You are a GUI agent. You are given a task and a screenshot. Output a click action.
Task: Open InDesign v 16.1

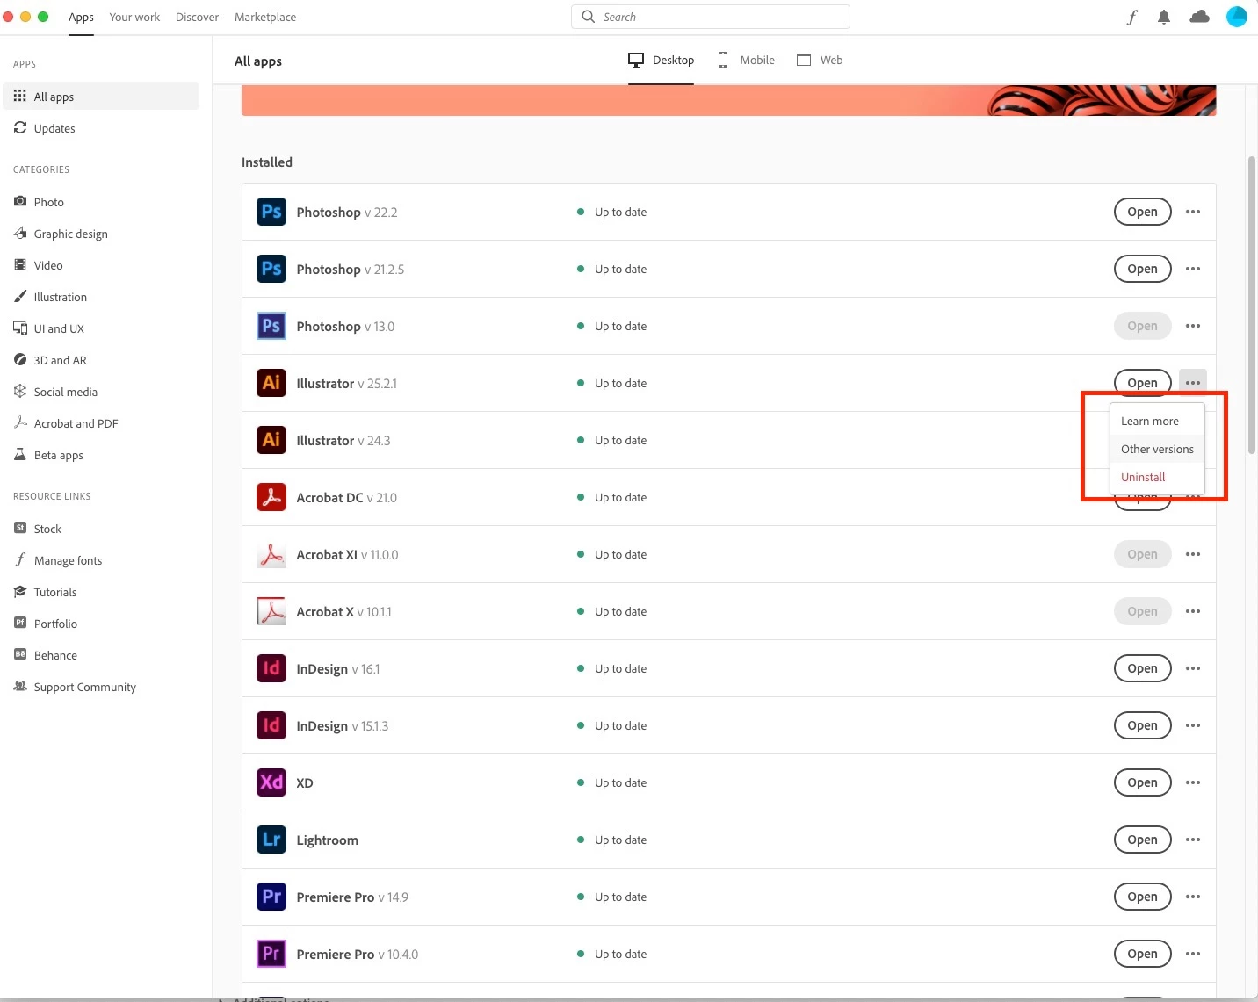[x=1142, y=668]
